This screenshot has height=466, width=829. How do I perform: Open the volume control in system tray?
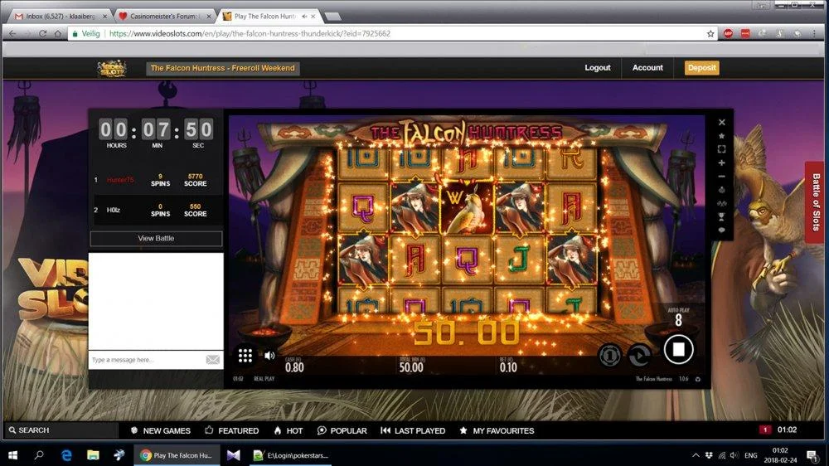click(734, 455)
